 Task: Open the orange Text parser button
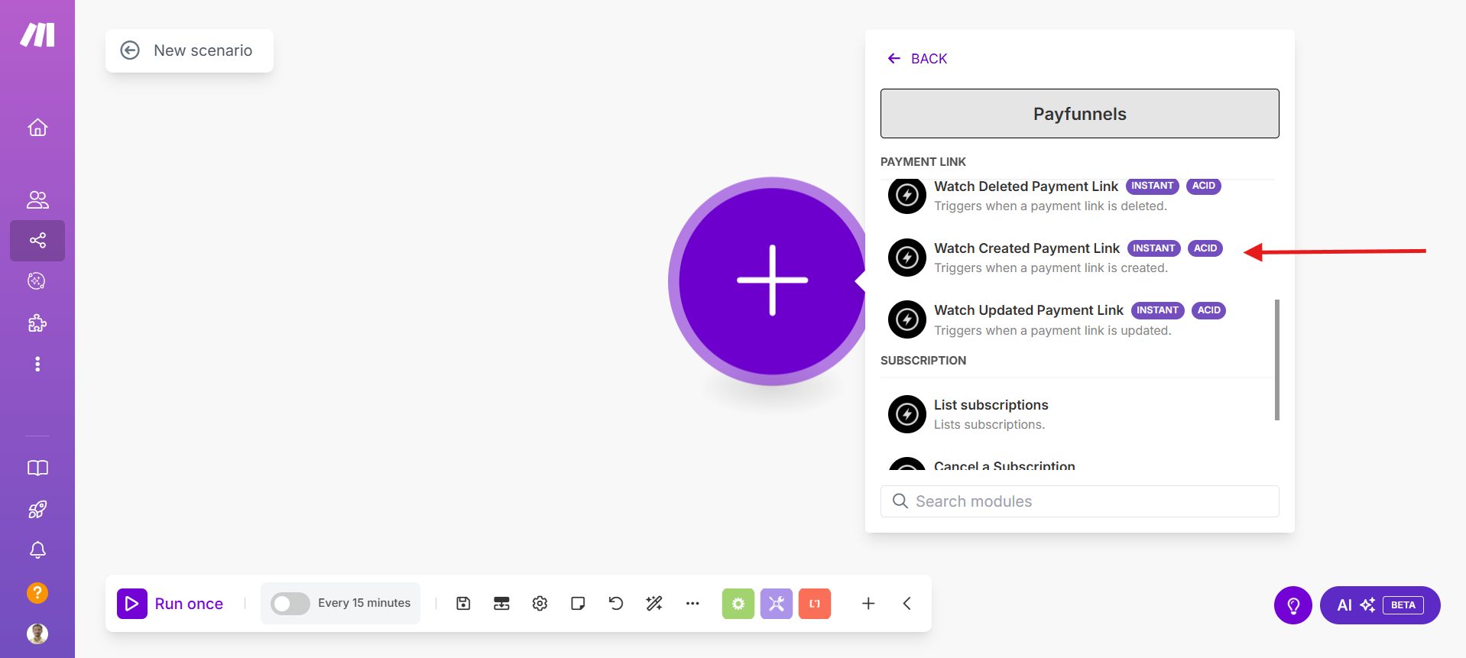pyautogui.click(x=815, y=604)
